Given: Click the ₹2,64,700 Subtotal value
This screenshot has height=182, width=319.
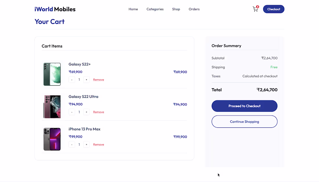Looking at the screenshot, I should 269,58.
